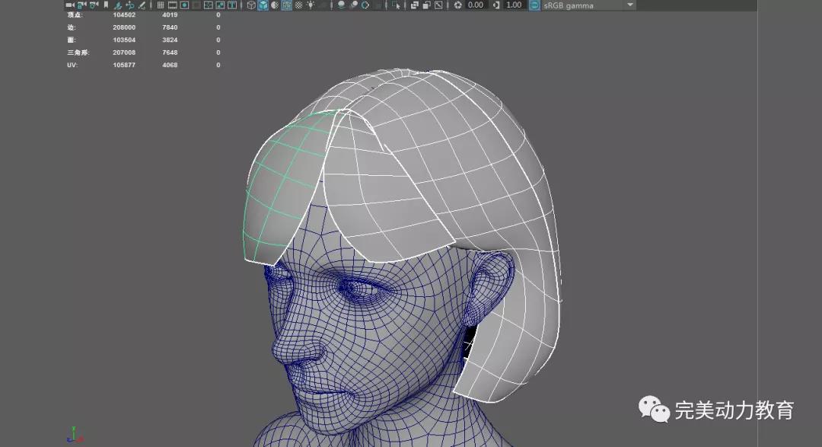Image resolution: width=822 pixels, height=447 pixels.
Task: Toggle Smooth Shade All cube
Action: coord(263,5)
